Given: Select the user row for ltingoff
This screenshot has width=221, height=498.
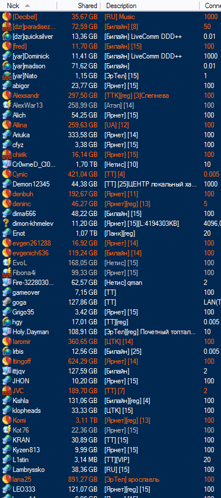Looking at the screenshot, I should 111,361.
